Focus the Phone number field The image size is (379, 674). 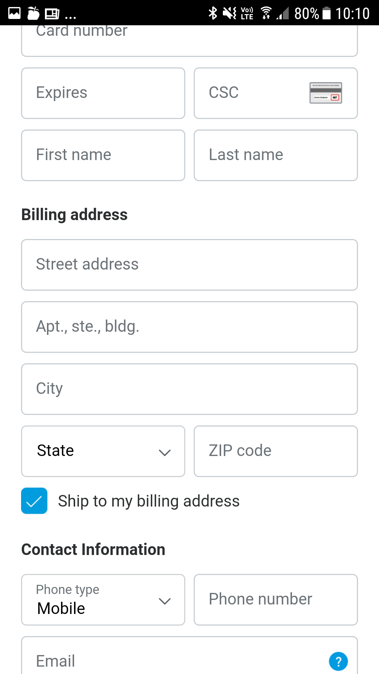[x=276, y=600]
